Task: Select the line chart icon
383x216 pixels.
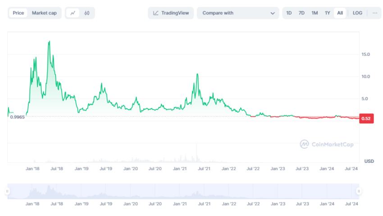Action: coord(73,13)
